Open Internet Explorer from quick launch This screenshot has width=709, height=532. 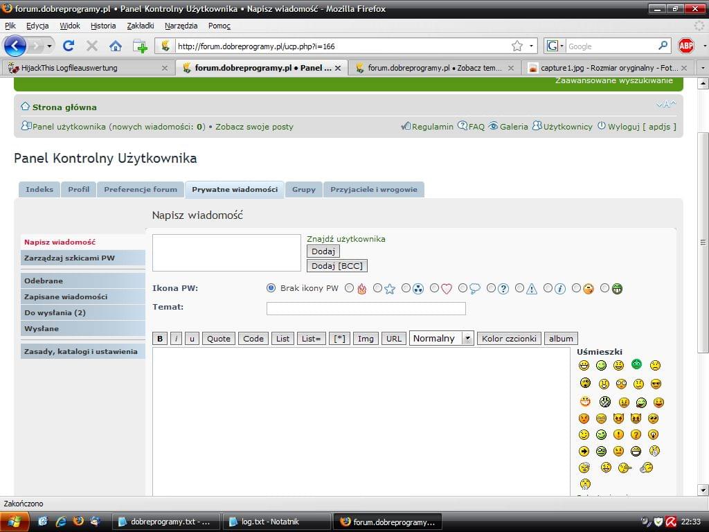click(x=61, y=522)
